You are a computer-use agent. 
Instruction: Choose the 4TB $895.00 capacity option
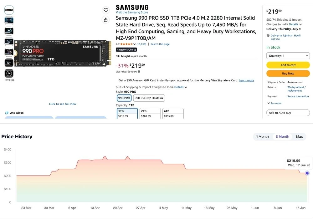pyautogui.click(x=173, y=113)
